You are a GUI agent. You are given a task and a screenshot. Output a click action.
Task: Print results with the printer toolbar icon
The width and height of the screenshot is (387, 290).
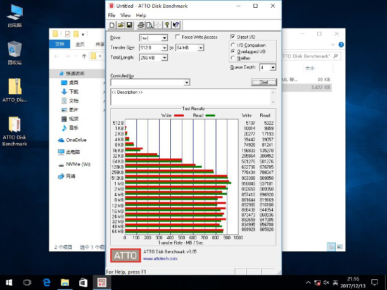(141, 25)
